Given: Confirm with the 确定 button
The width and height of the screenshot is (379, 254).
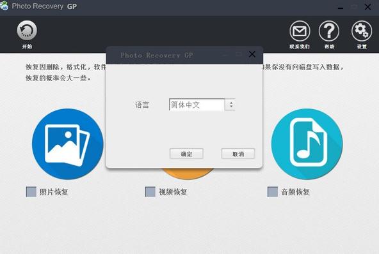Looking at the screenshot, I should tap(186, 154).
